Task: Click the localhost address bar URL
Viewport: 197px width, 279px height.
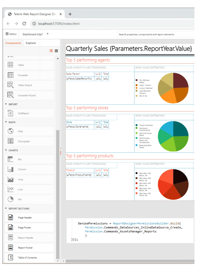Action: pos(59,24)
